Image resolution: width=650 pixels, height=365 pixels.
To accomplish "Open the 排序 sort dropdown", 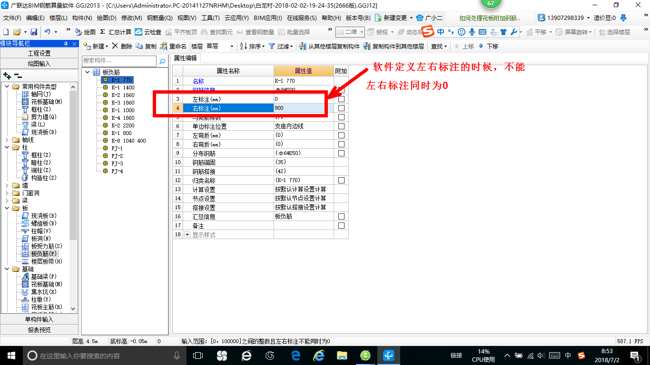I will 252,46.
